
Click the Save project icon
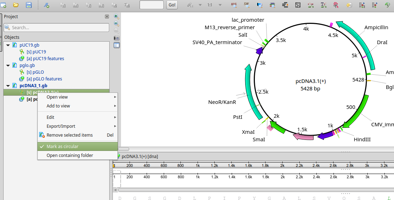coord(29,5)
